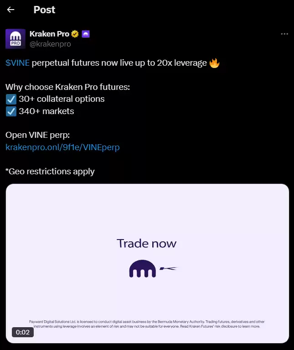
Task: Open the krakenpro.onl VINEperp link
Action: tap(62, 147)
